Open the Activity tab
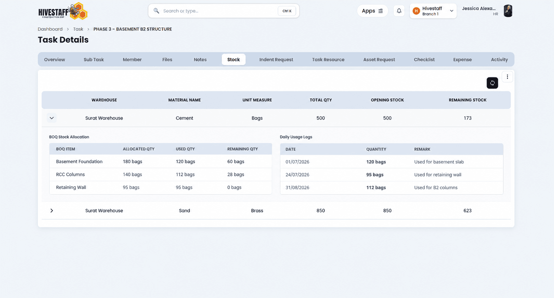554x298 pixels. (499, 60)
